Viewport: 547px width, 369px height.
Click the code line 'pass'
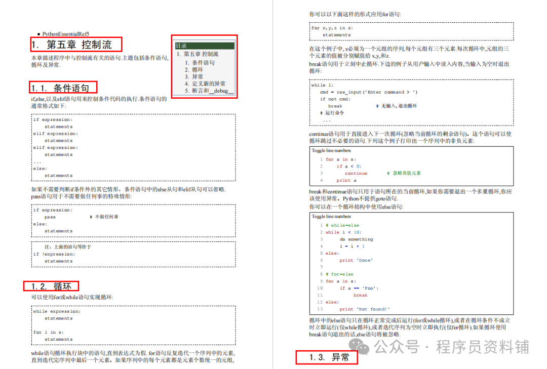pyautogui.click(x=50, y=217)
